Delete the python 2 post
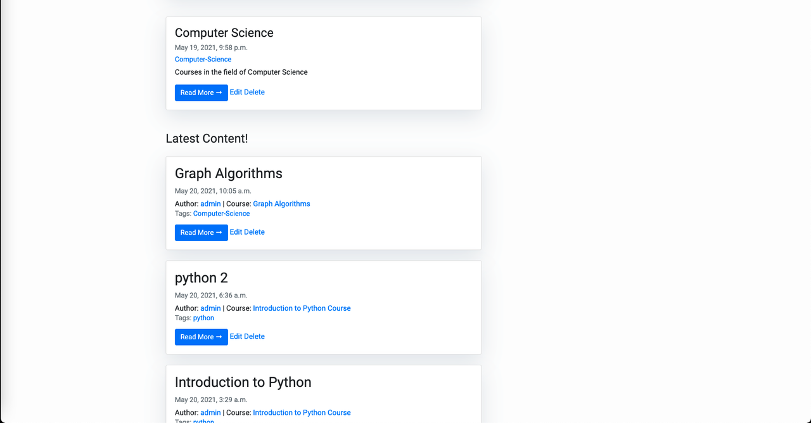 255,337
